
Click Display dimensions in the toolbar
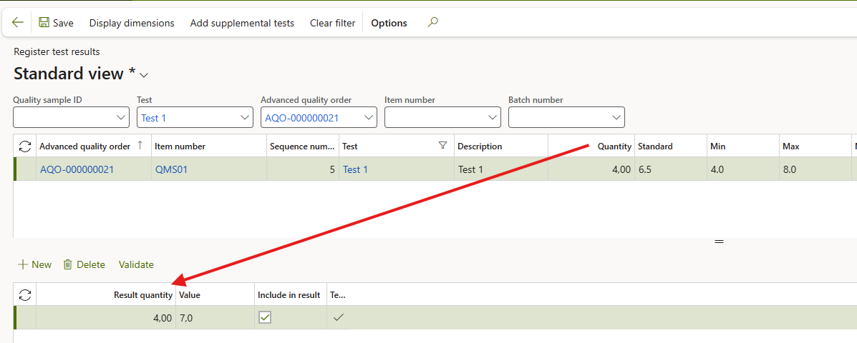coord(132,23)
